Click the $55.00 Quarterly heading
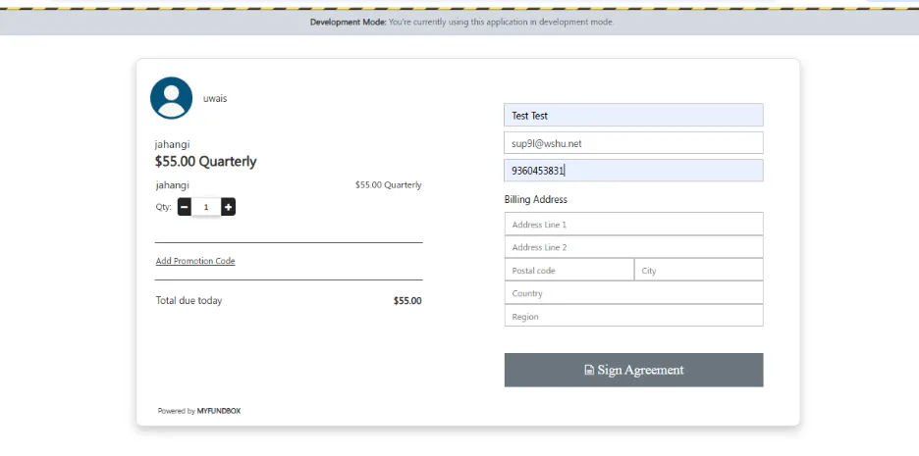 (x=206, y=162)
